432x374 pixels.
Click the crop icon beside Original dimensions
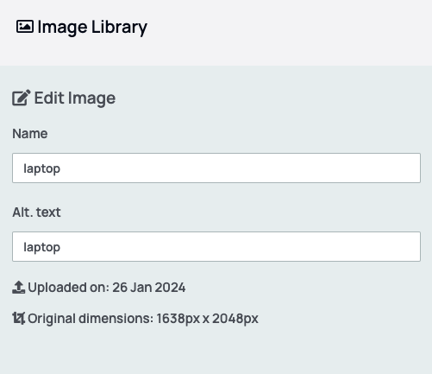click(19, 318)
